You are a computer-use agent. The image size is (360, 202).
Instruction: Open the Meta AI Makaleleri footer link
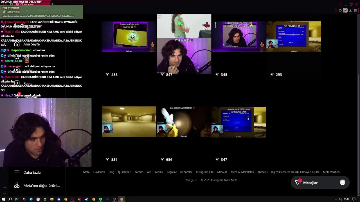pos(242,172)
